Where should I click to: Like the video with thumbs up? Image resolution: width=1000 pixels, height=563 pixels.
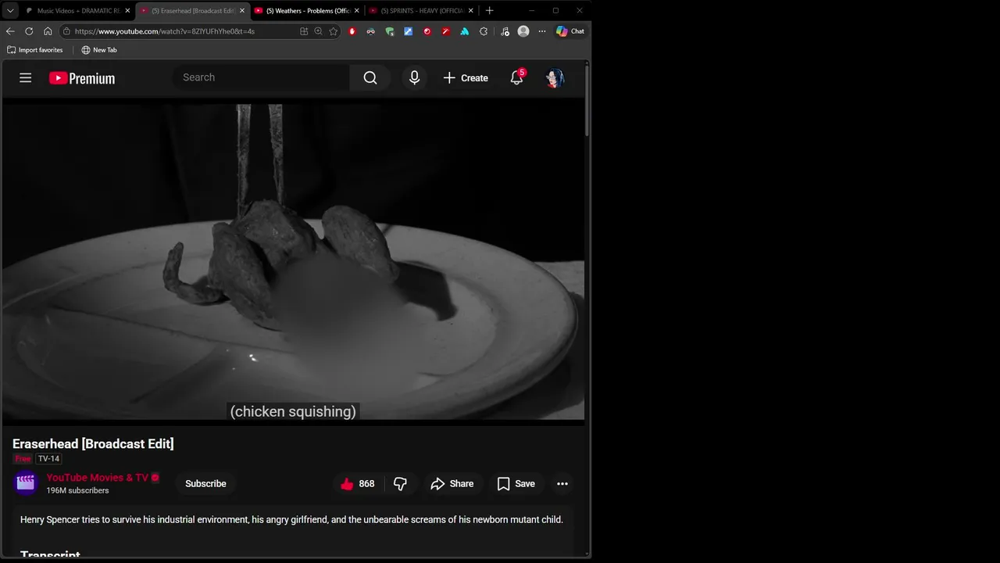(x=357, y=484)
